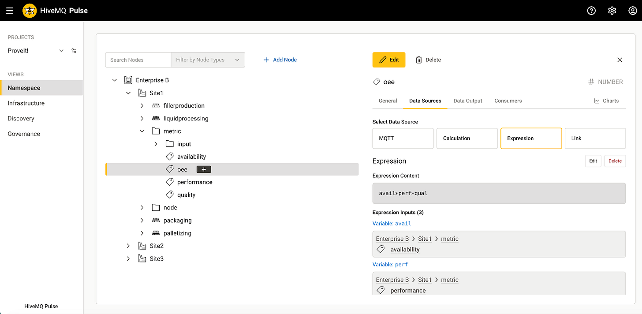The width and height of the screenshot is (642, 314).
Task: Click Add Node
Action: click(280, 60)
